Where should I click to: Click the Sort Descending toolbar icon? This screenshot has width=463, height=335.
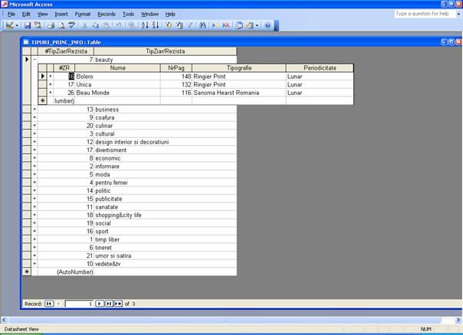156,25
